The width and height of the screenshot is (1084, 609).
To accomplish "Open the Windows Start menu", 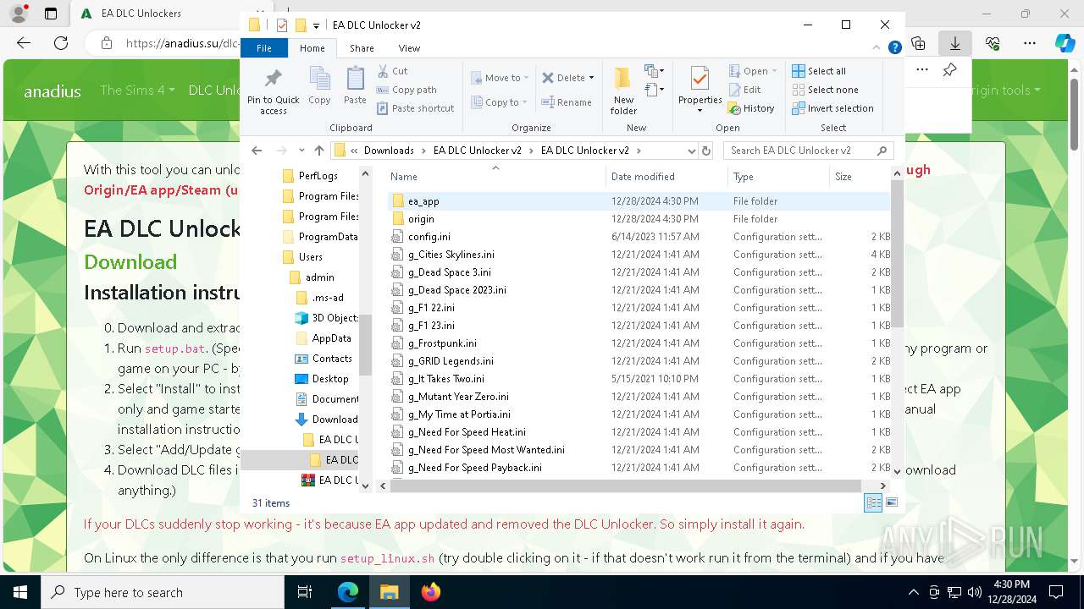I will click(20, 592).
